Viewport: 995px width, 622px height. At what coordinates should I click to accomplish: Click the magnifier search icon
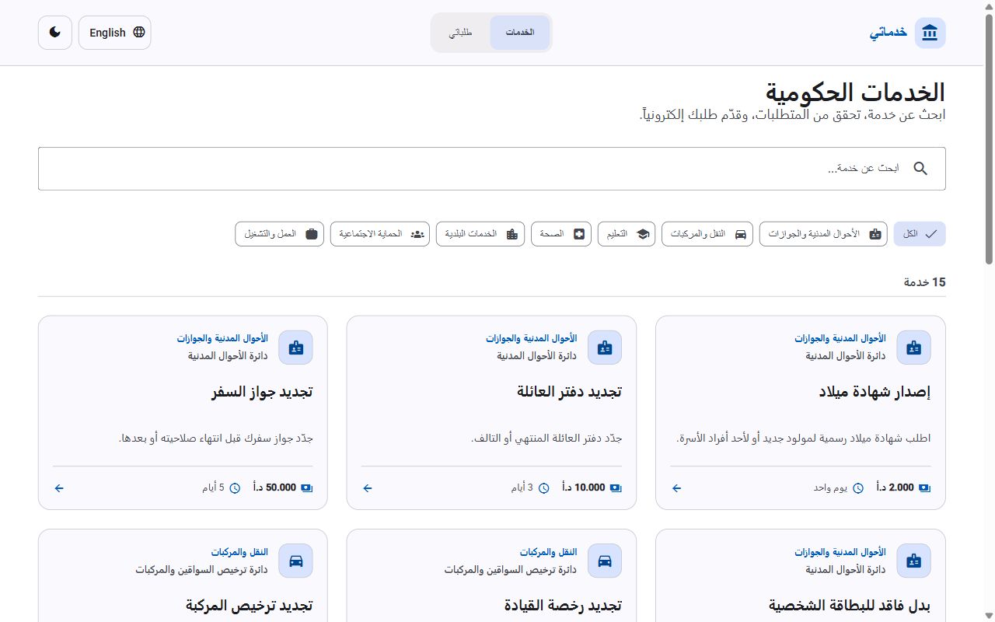pyautogui.click(x=920, y=169)
